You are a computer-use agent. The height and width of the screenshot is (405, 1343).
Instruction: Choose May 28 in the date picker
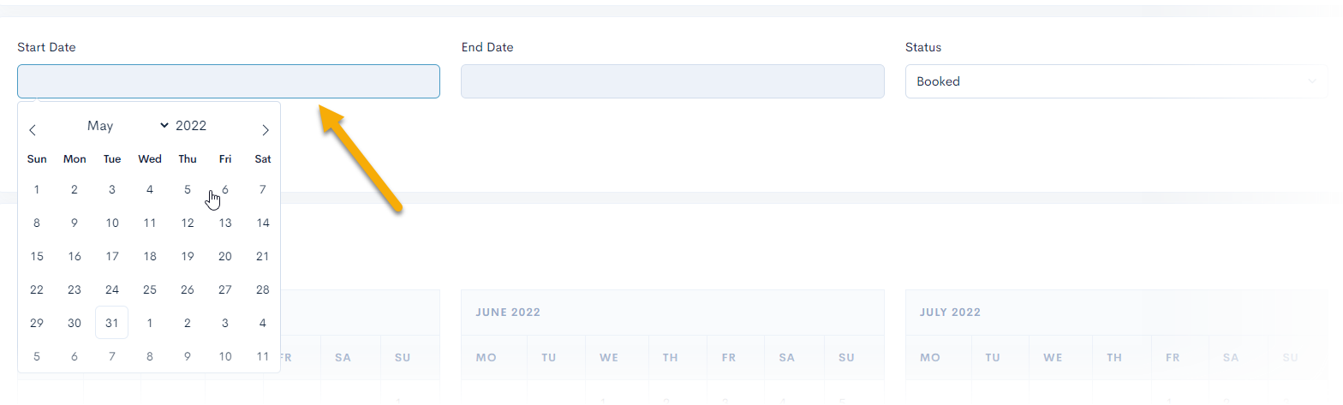(263, 289)
